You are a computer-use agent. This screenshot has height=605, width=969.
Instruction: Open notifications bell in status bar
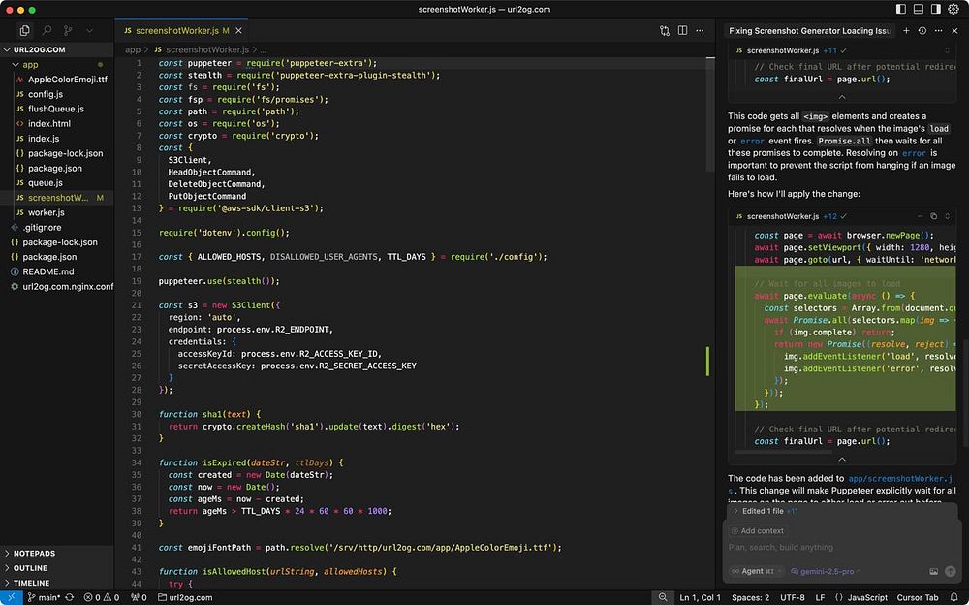954,597
